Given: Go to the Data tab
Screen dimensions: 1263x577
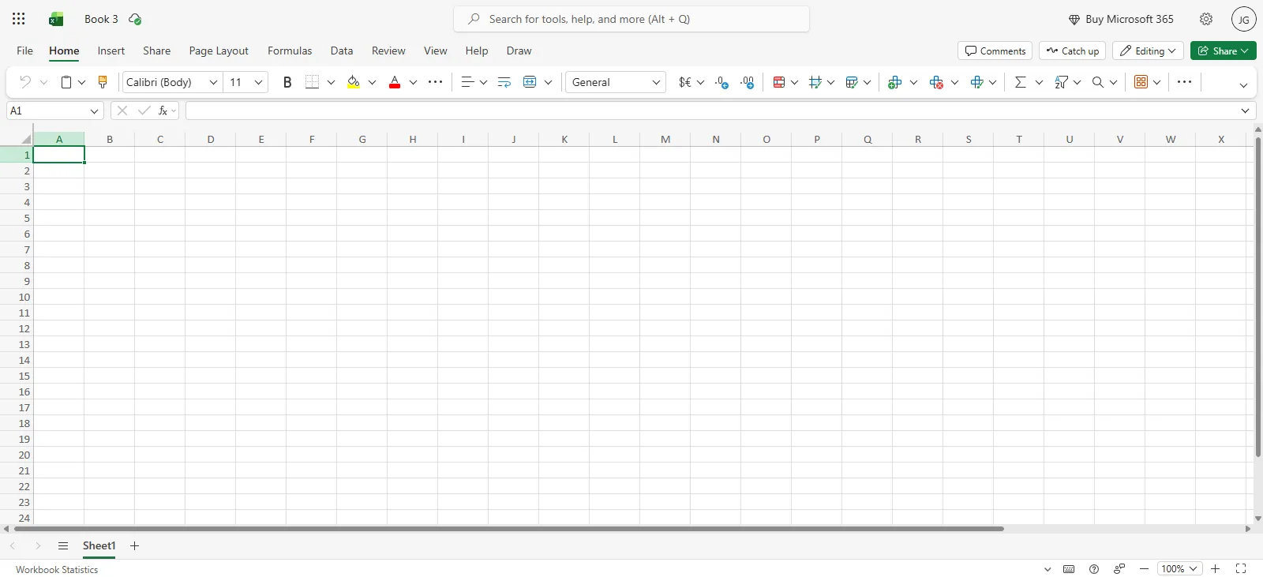Looking at the screenshot, I should coord(342,51).
